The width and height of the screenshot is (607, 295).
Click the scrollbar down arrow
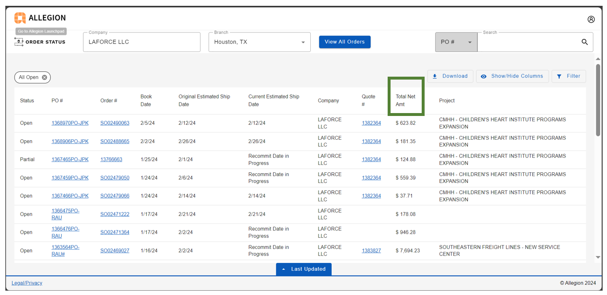tap(598, 257)
